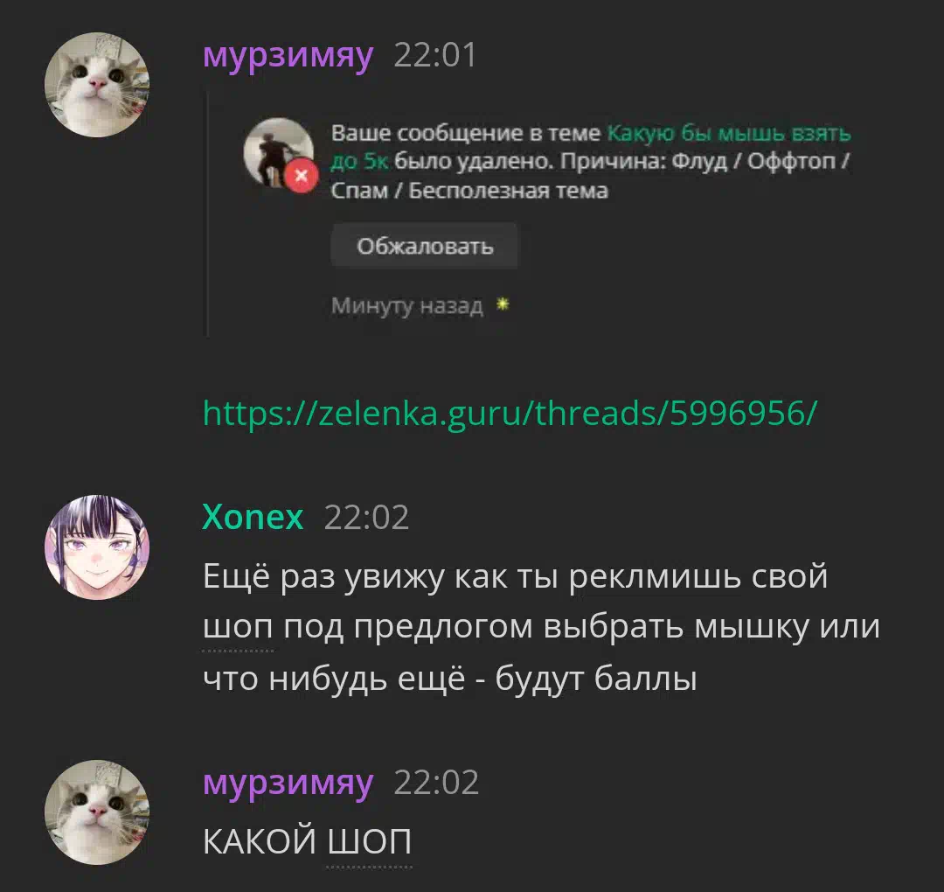Click the dotted-underlined word шоп in Xonex's message
The width and height of the screenshot is (944, 892).
coord(238,628)
